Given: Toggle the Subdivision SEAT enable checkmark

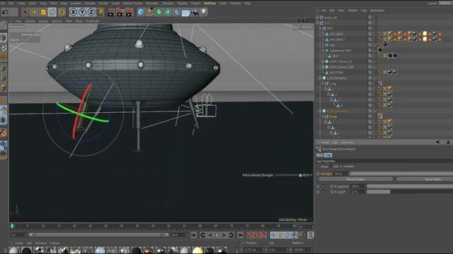Looking at the screenshot, I should pos(375,50).
